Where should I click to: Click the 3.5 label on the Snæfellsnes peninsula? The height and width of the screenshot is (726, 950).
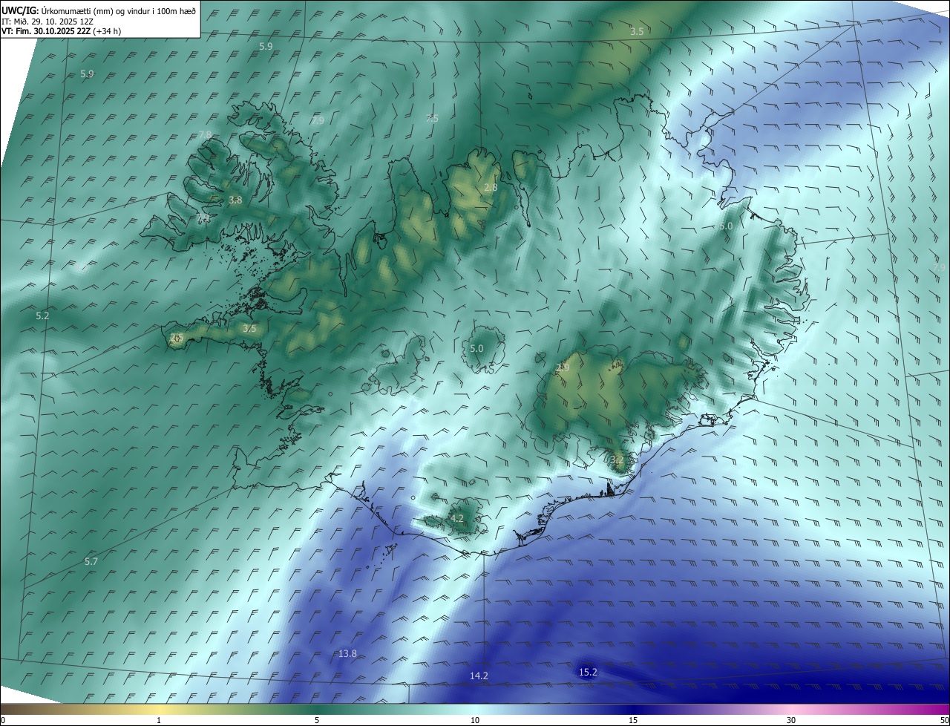coord(249,328)
